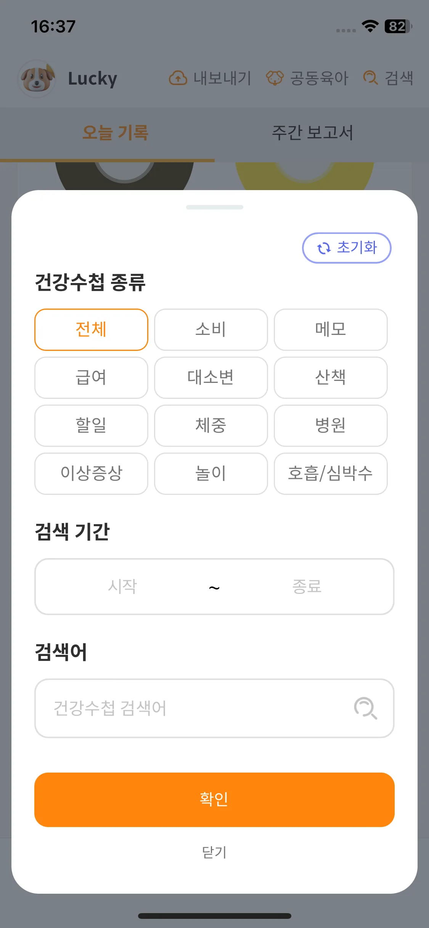Dismiss the sheet via 닫기

click(214, 852)
